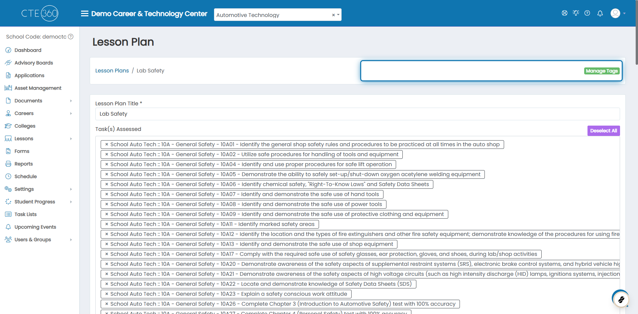Click the Reports printer icon

click(8, 164)
